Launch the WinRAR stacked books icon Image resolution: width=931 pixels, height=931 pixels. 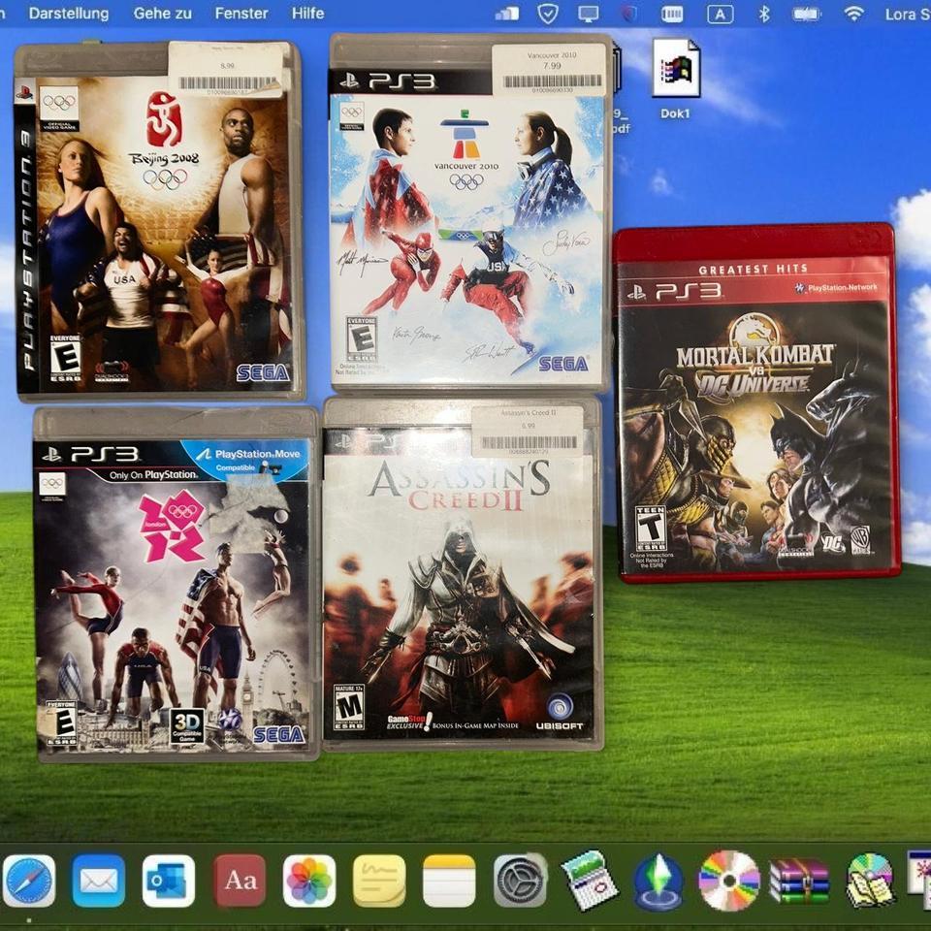pyautogui.click(x=799, y=882)
